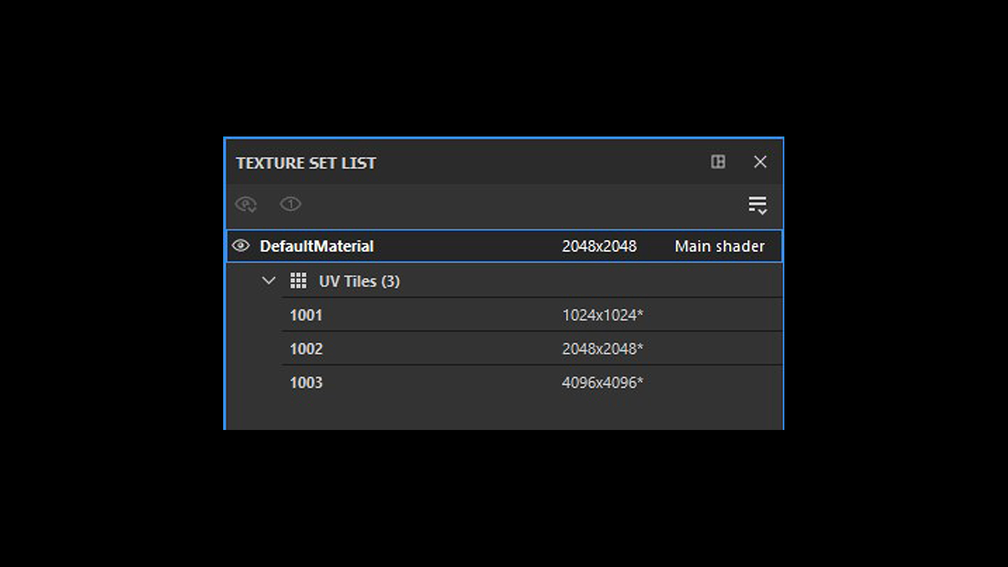The width and height of the screenshot is (1008, 567).
Task: Click the Main shader label
Action: pos(720,246)
